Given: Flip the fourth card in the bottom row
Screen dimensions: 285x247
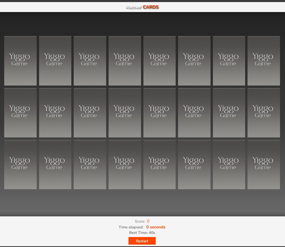Looking at the screenshot, I should [x=125, y=165].
